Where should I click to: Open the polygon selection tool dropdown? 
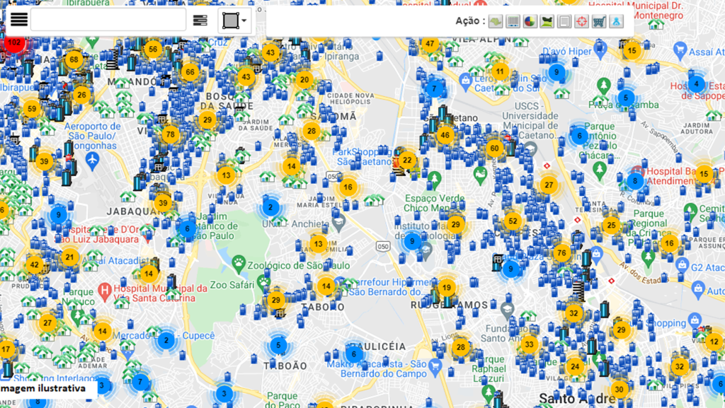coord(234,21)
